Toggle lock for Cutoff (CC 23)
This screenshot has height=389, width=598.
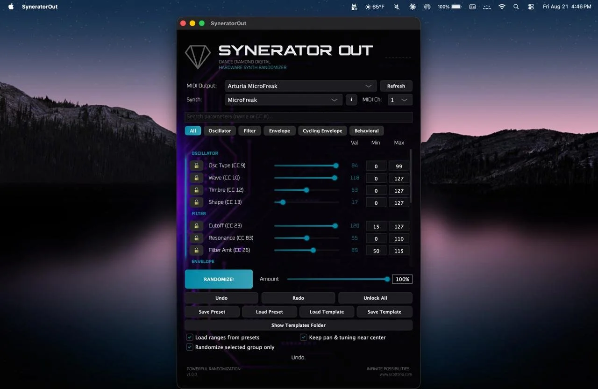[196, 226]
